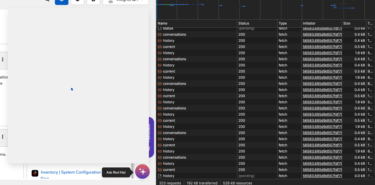Open the Ask Red Hat sparkle assistant button
The image size is (375, 185).
click(x=142, y=172)
